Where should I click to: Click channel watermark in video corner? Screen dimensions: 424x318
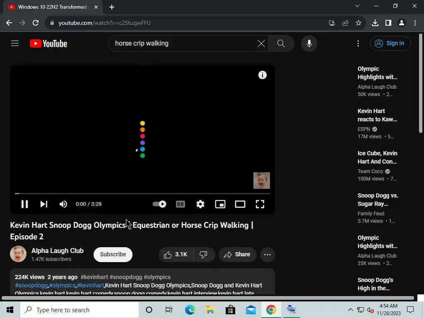[x=262, y=181]
